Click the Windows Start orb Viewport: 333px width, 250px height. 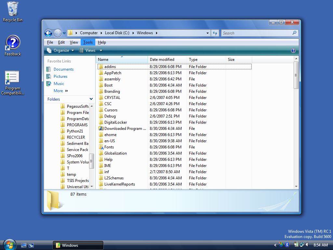point(9,244)
